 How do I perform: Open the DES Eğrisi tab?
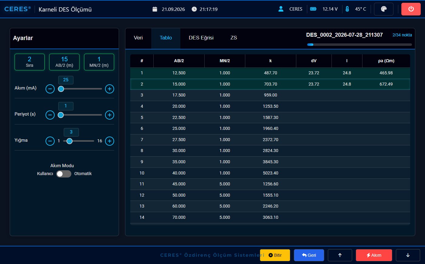click(x=201, y=38)
